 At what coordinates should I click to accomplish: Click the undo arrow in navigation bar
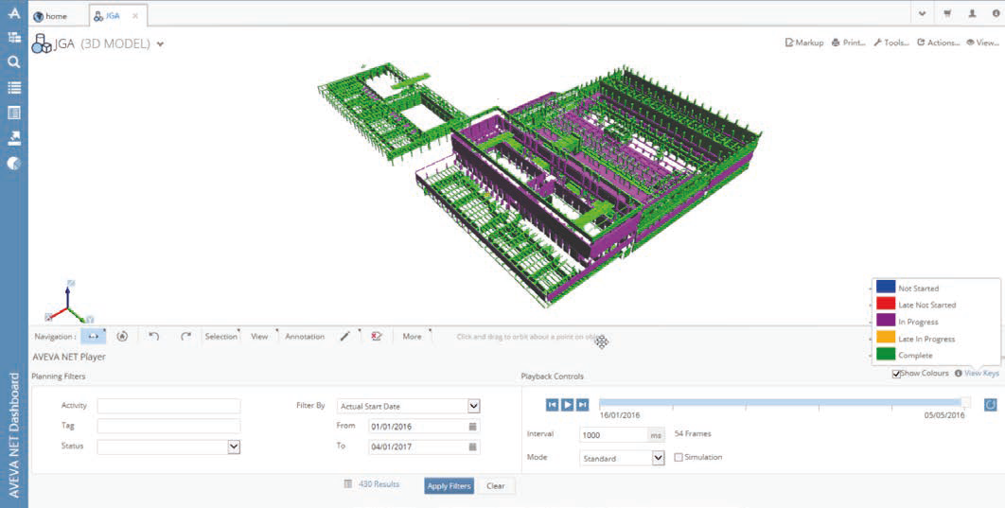[x=154, y=336]
